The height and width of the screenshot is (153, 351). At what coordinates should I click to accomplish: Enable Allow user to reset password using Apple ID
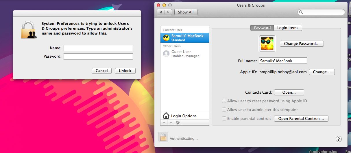point(224,101)
